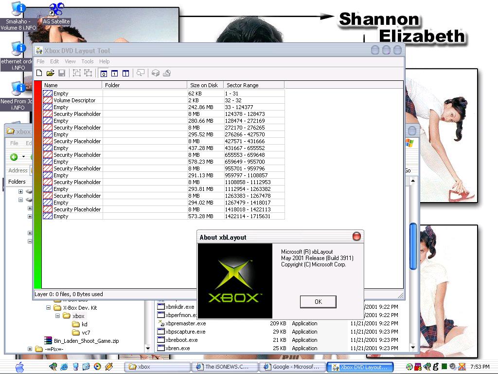This screenshot has width=498, height=374.
Task: Switch to The iSONEWS taskbar window
Action: [x=225, y=367]
